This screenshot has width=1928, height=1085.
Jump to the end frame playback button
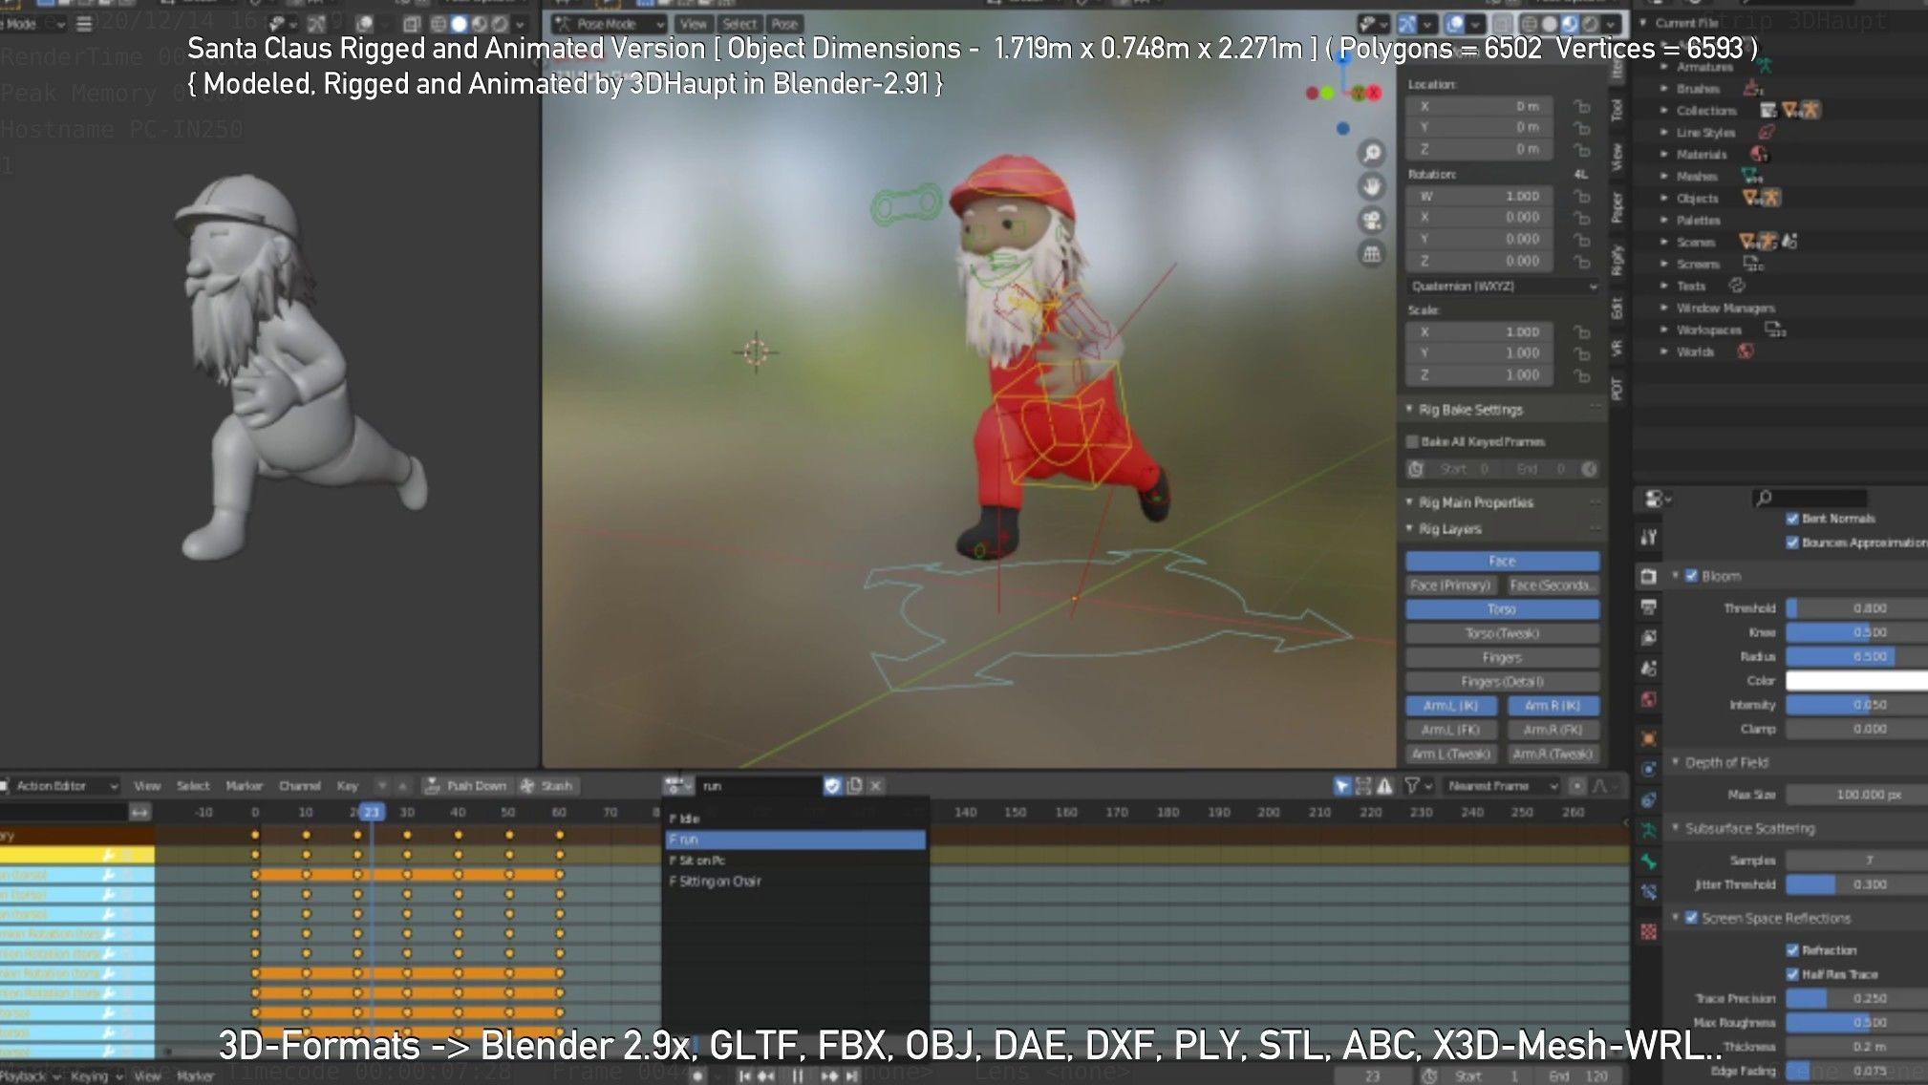851,1075
